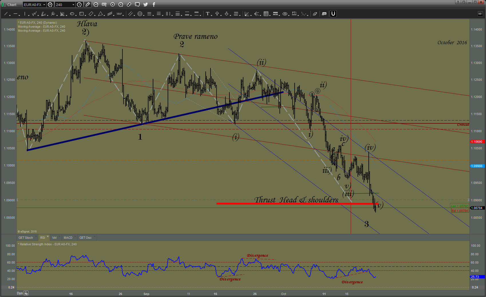
Task: Click the 'Hlava' chart annotation
Action: point(87,24)
